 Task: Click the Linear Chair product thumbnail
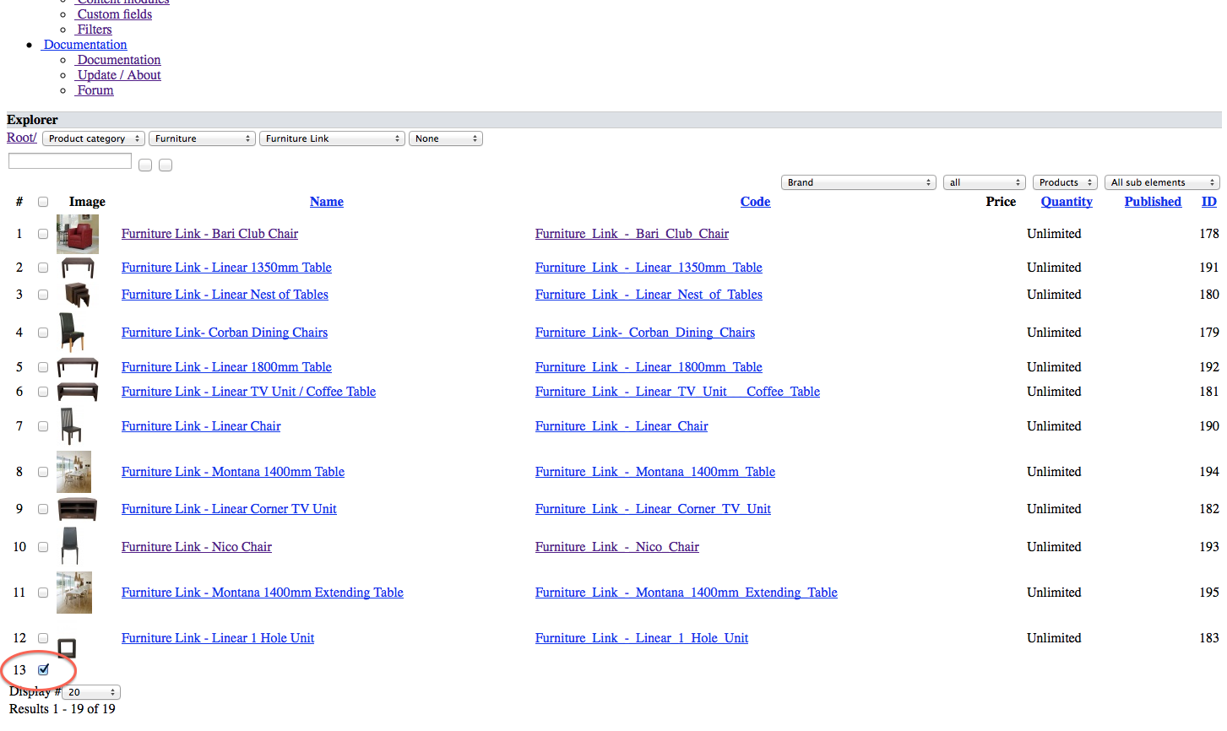(71, 426)
